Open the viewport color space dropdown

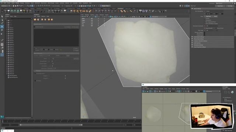[159, 16]
